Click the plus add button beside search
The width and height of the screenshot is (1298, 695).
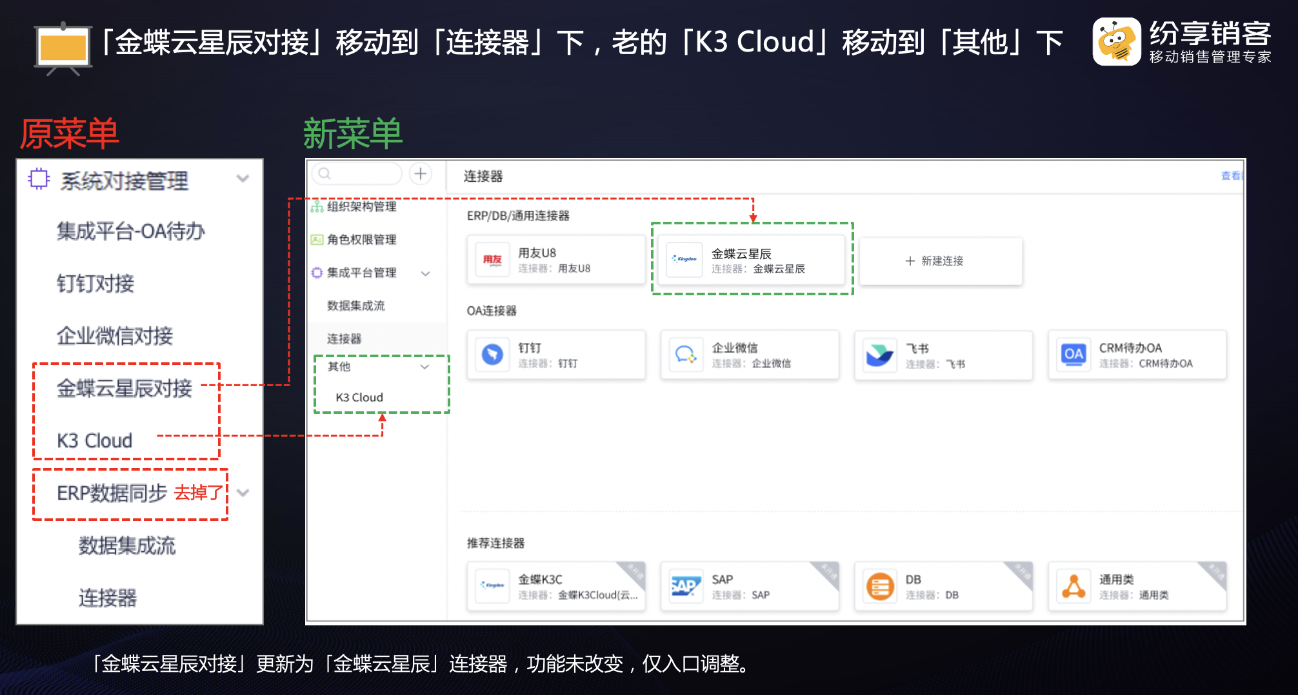click(x=421, y=173)
